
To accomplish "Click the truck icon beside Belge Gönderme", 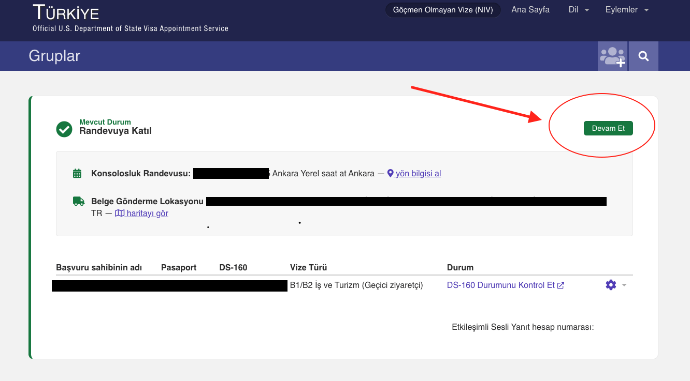I will (79, 201).
